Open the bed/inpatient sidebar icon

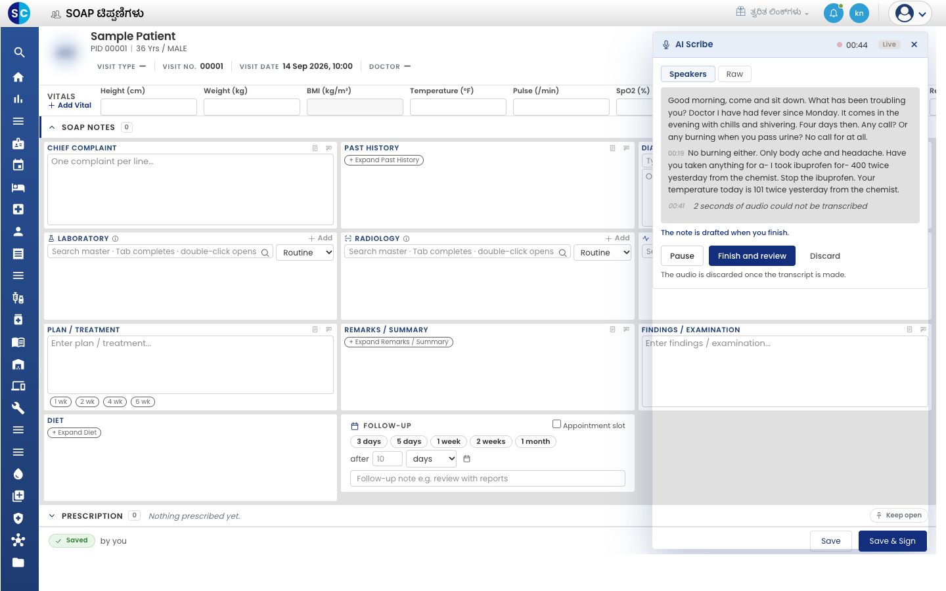click(x=18, y=187)
